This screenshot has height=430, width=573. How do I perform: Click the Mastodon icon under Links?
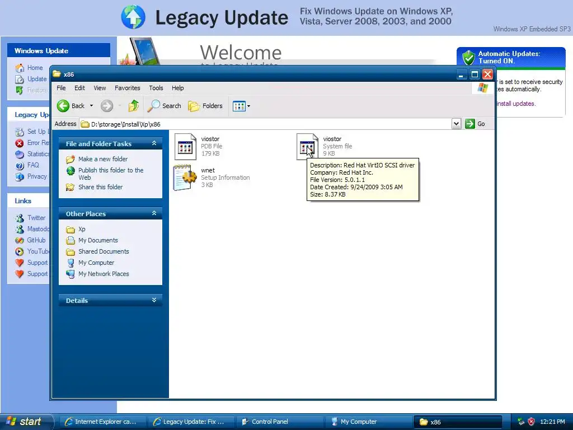[20, 229]
